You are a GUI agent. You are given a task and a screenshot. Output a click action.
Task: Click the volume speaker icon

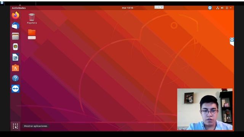[x=222, y=8]
